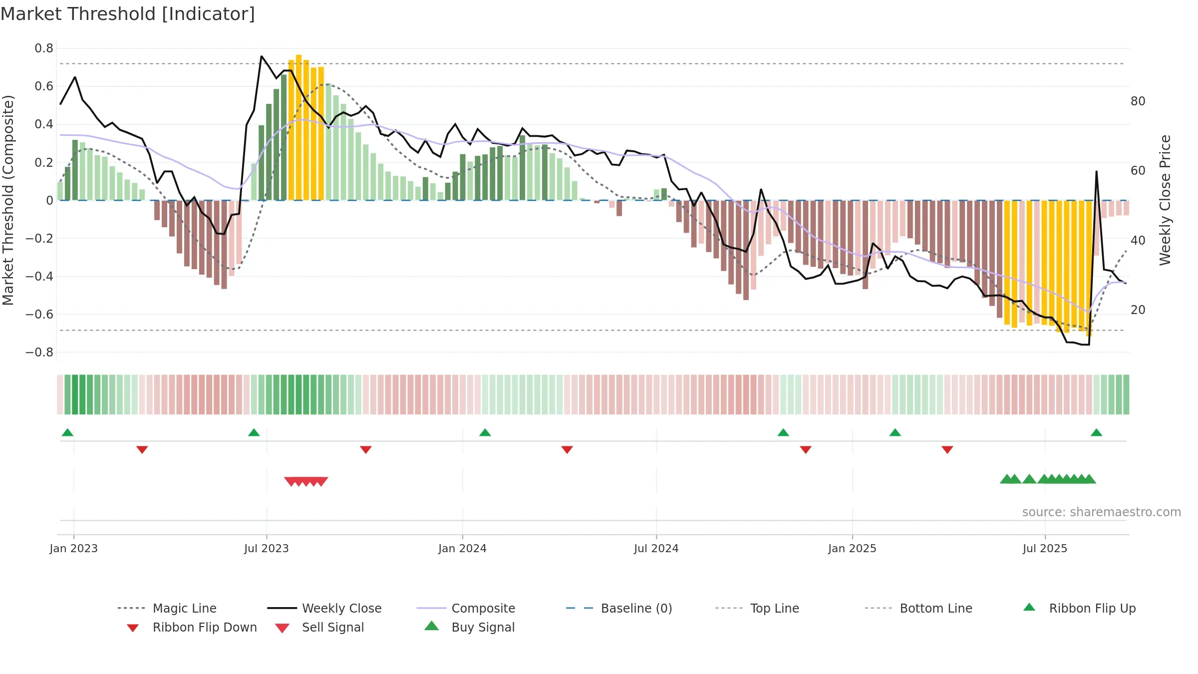Click the ribbon flip down marker in spring 2024
The image size is (1198, 674).
click(x=567, y=450)
